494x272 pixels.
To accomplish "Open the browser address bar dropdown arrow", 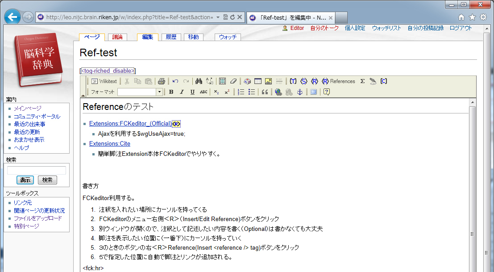I will [218, 17].
